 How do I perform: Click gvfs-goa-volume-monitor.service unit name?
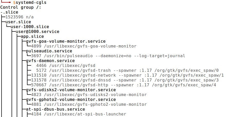pyautogui.click(x=66, y=41)
